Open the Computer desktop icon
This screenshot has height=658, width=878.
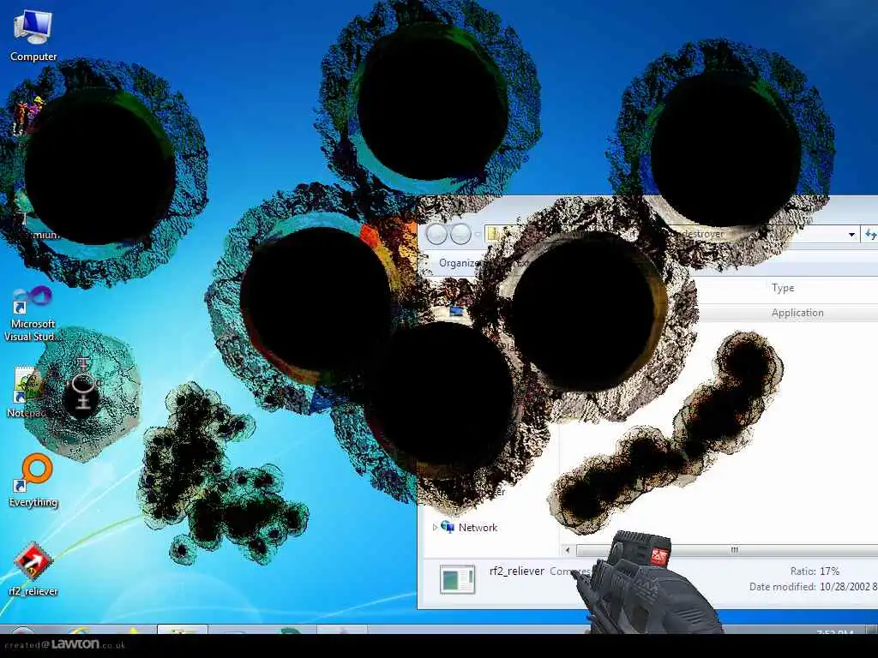(x=33, y=36)
